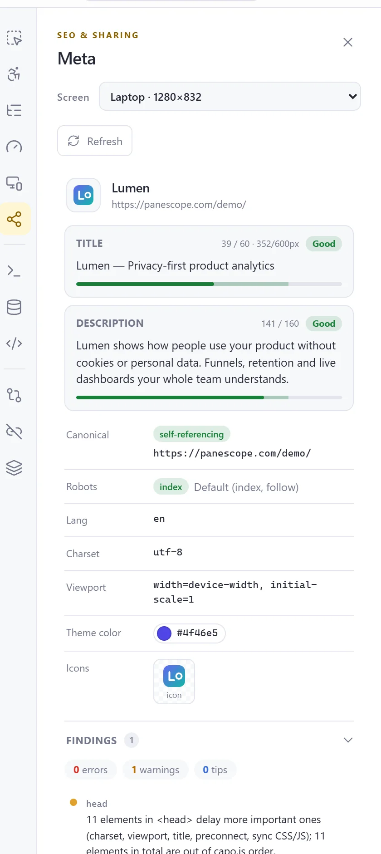Viewport: 381px width, 854px height.
Task: Click the description length progress bar
Action: (x=209, y=398)
